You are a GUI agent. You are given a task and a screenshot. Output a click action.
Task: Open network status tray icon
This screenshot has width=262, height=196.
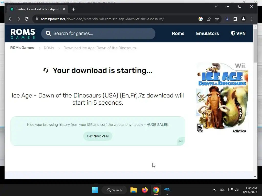(231, 190)
